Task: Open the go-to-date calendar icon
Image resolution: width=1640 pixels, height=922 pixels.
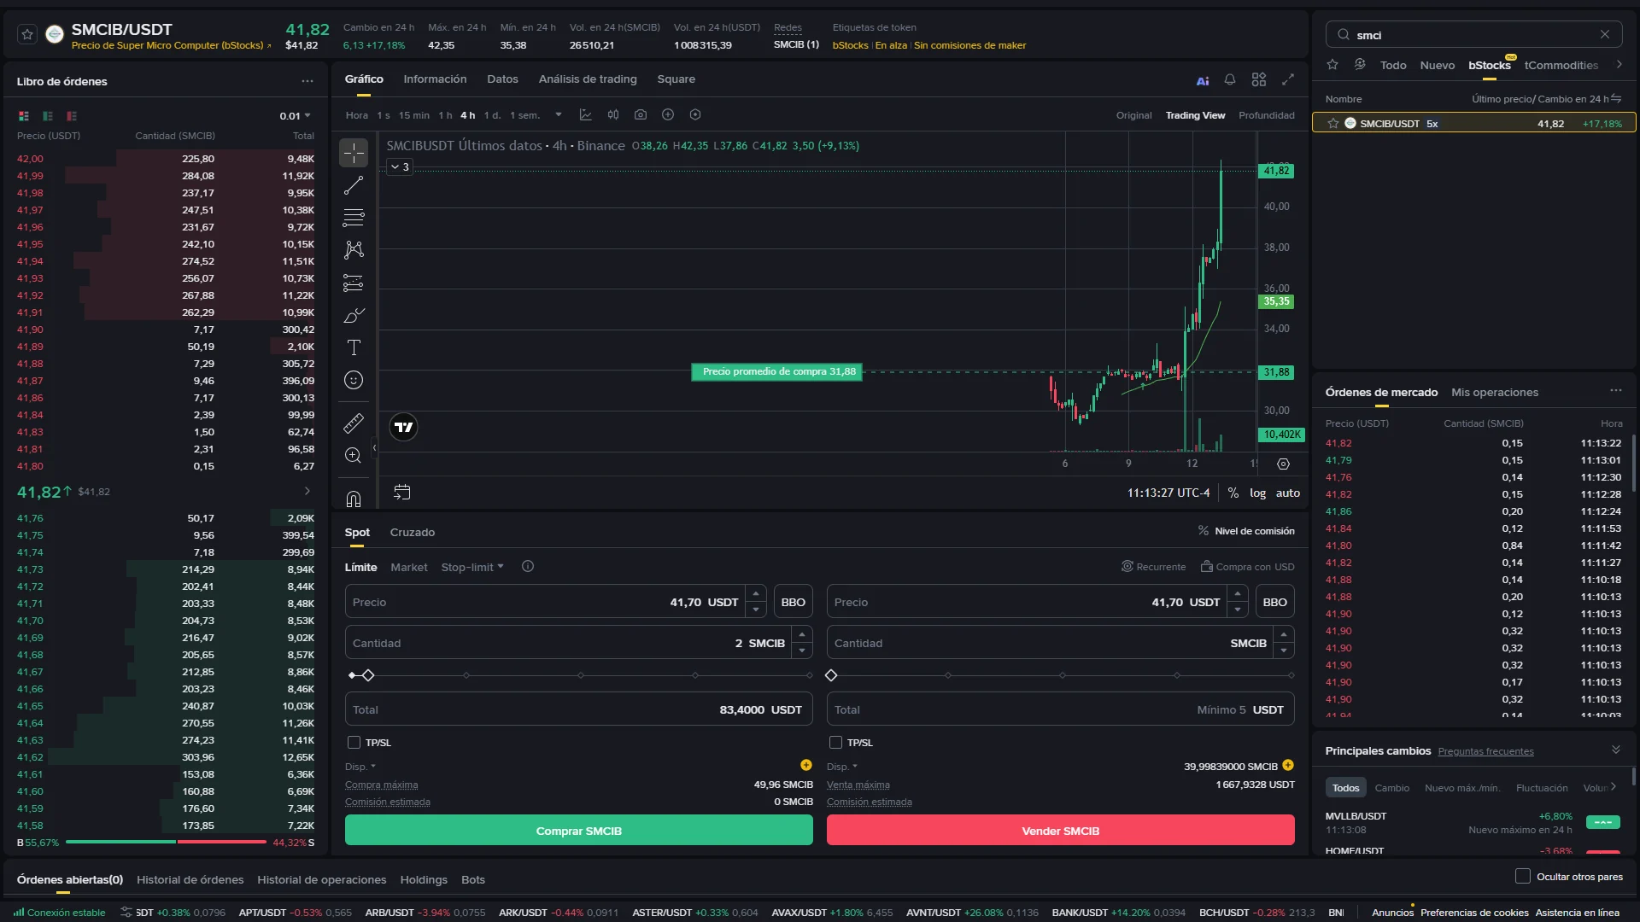Action: click(401, 492)
